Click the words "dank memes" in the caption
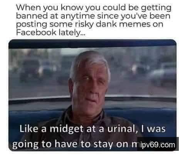Image resolution: width=185 pixels, height=157 pixels. pyautogui.click(x=123, y=24)
